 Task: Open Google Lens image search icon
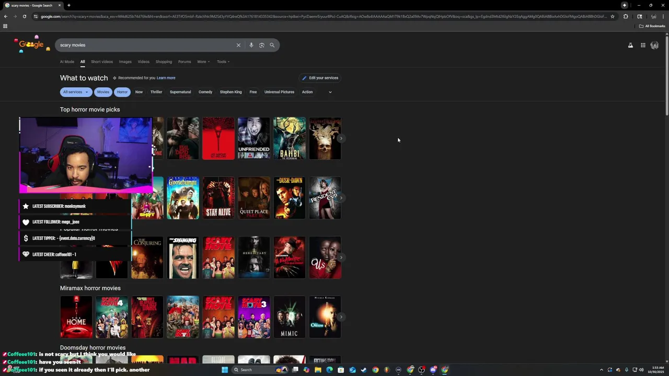coord(261,45)
